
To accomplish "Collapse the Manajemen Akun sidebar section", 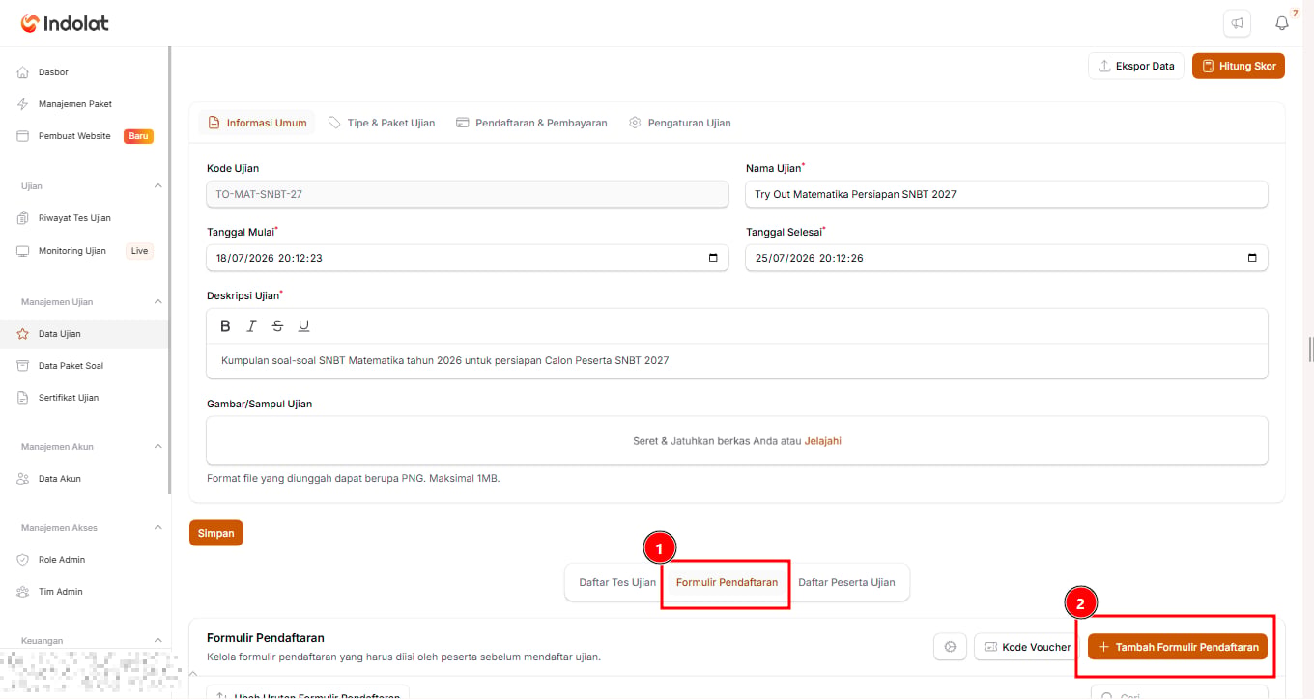I will [x=158, y=447].
